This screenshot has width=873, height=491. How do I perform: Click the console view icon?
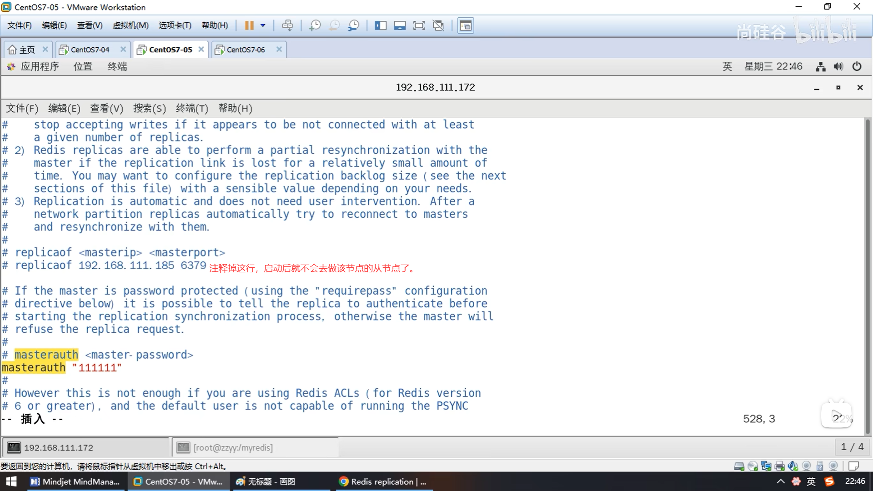point(466,25)
